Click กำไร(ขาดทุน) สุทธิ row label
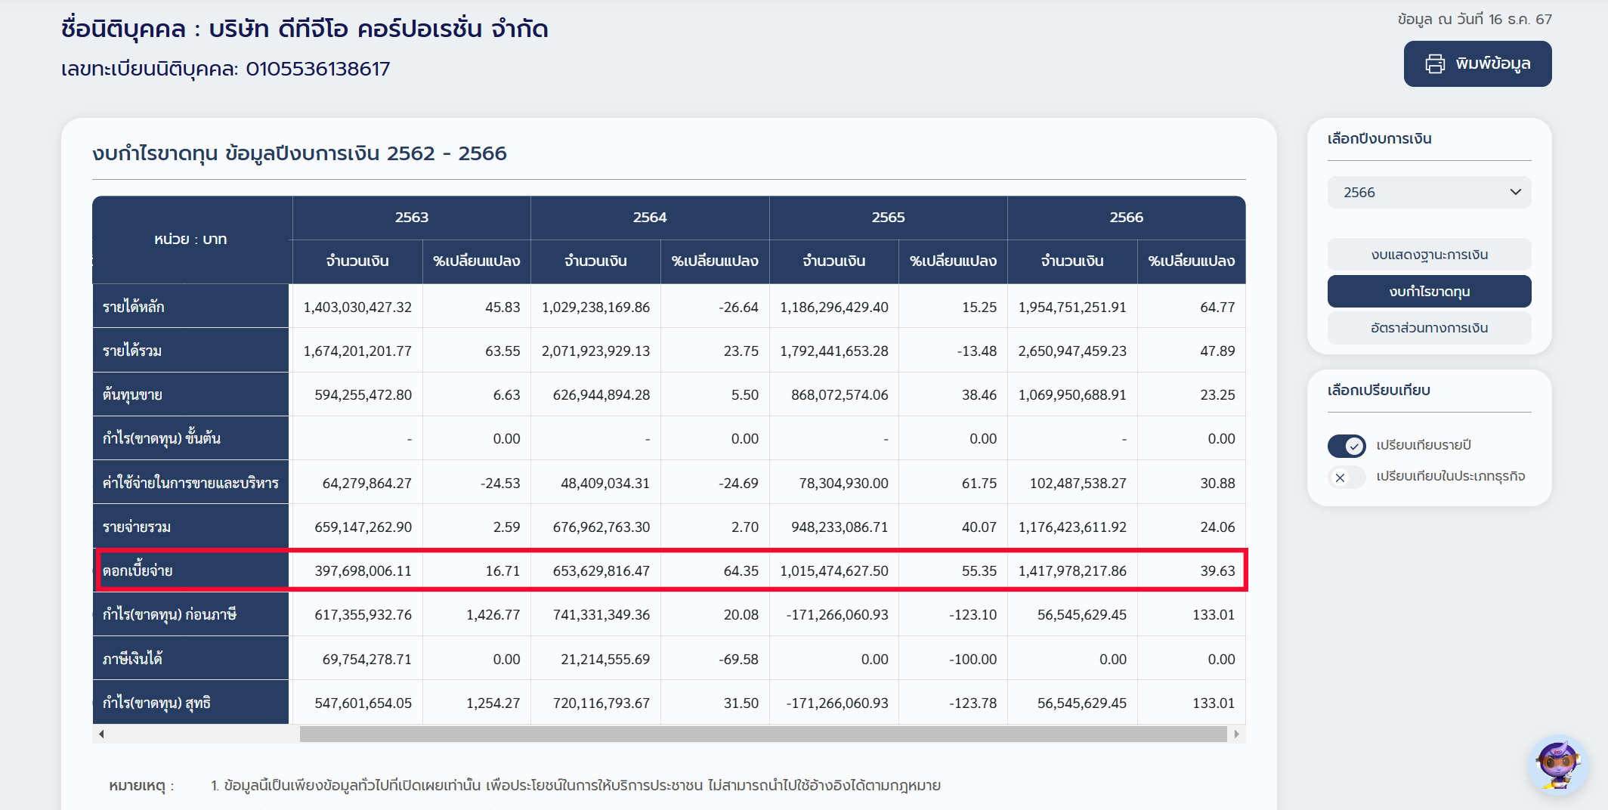This screenshot has width=1608, height=810. click(x=156, y=703)
